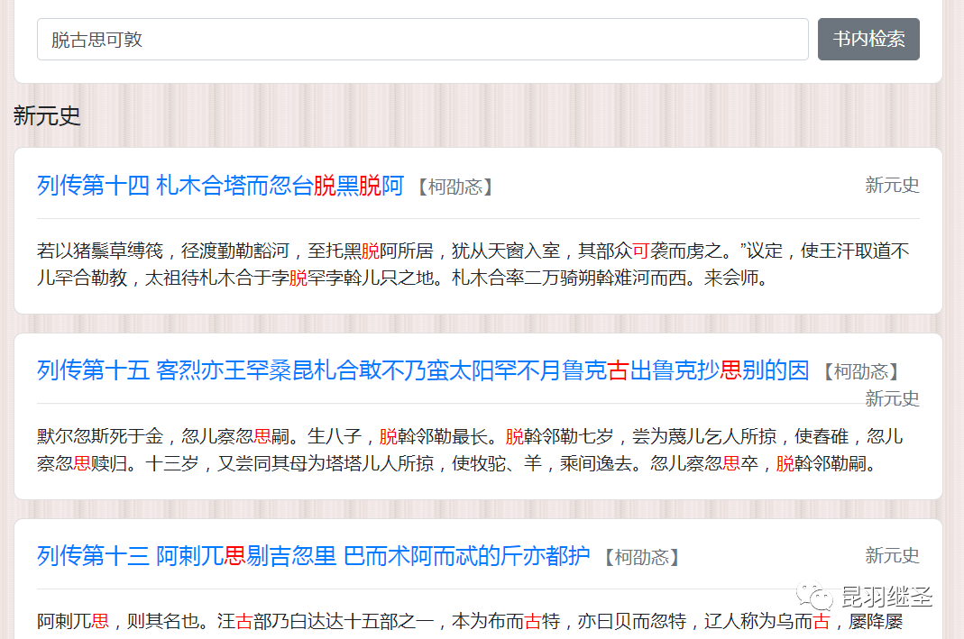The height and width of the screenshot is (639, 964).
Task: Click the 新元史 heading above results
Action: coord(47,115)
